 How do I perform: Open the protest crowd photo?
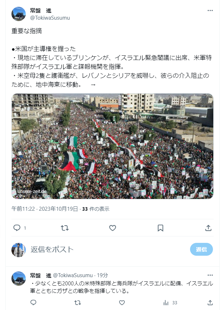(x=112, y=146)
